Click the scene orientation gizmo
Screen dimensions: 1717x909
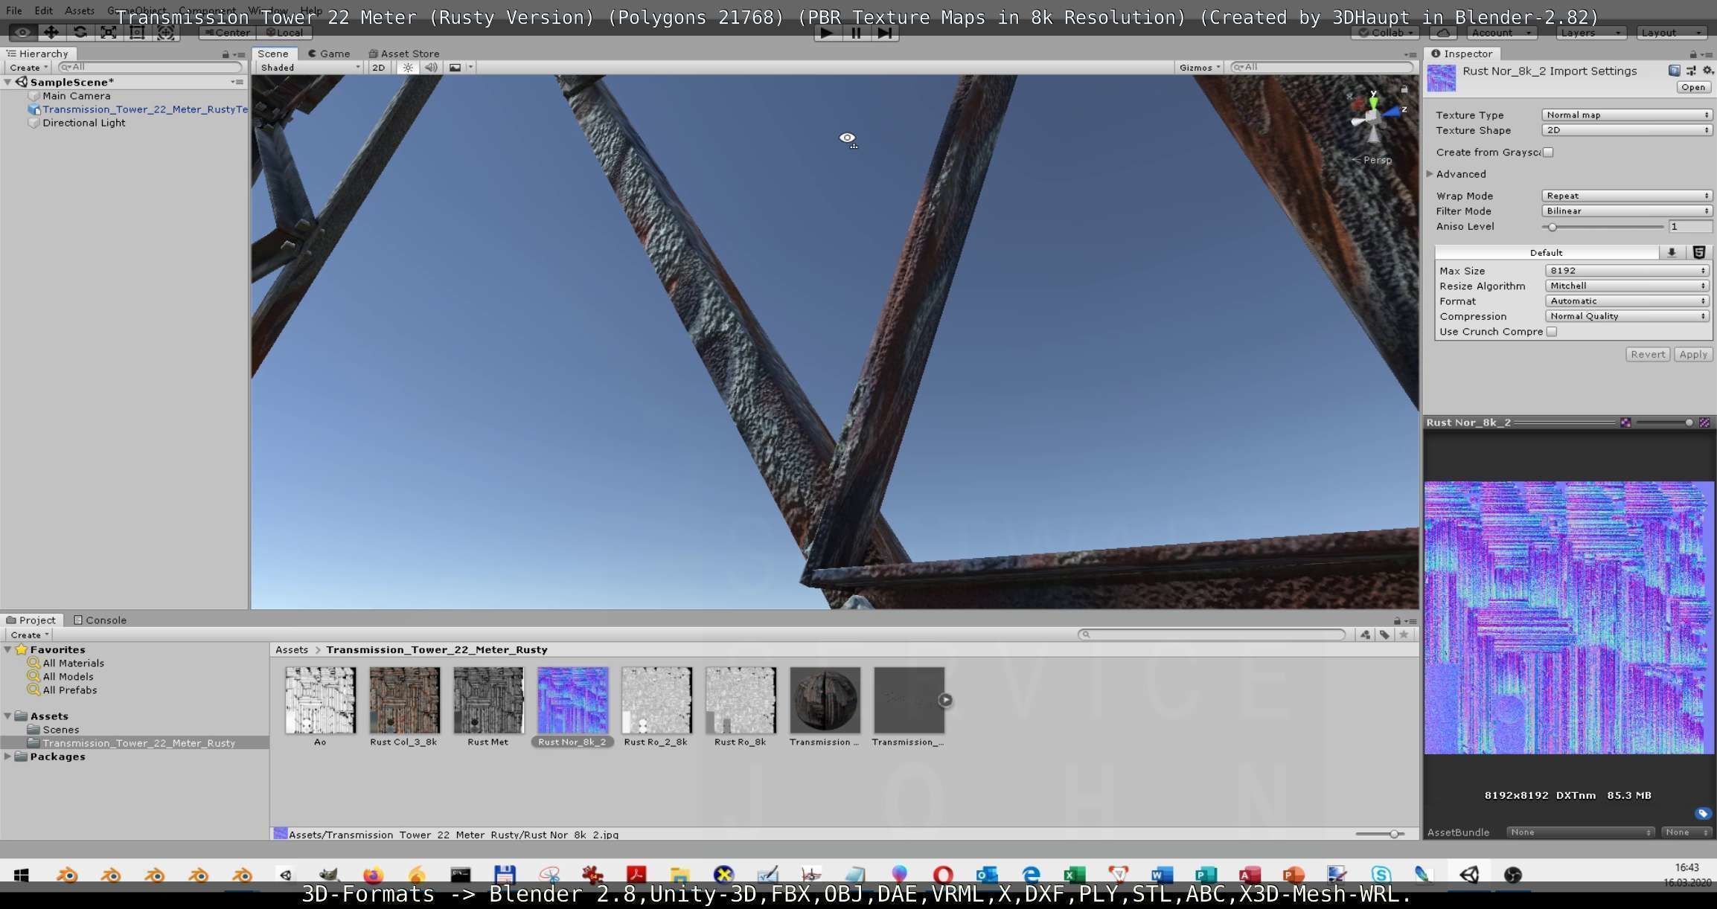pyautogui.click(x=1374, y=117)
